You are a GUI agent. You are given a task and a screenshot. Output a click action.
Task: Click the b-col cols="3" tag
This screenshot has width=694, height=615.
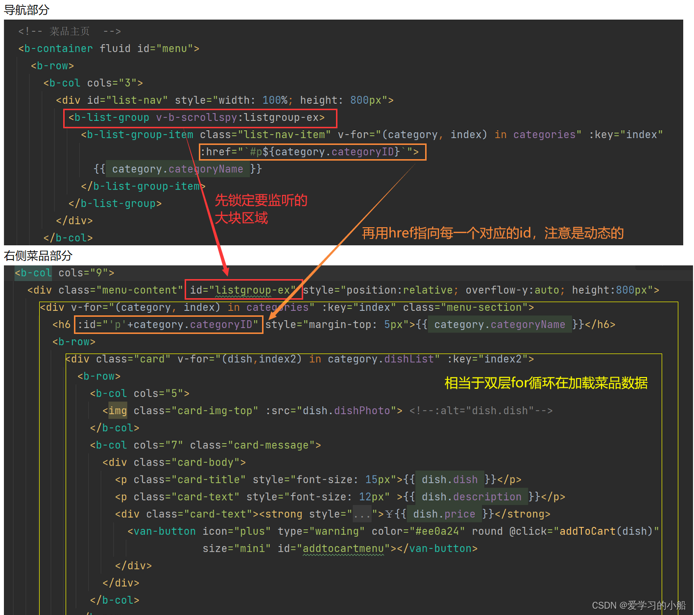click(x=93, y=83)
